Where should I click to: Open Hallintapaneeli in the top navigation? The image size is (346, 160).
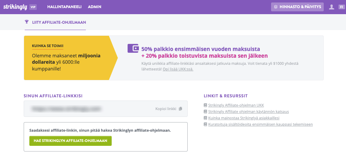[x=65, y=7]
